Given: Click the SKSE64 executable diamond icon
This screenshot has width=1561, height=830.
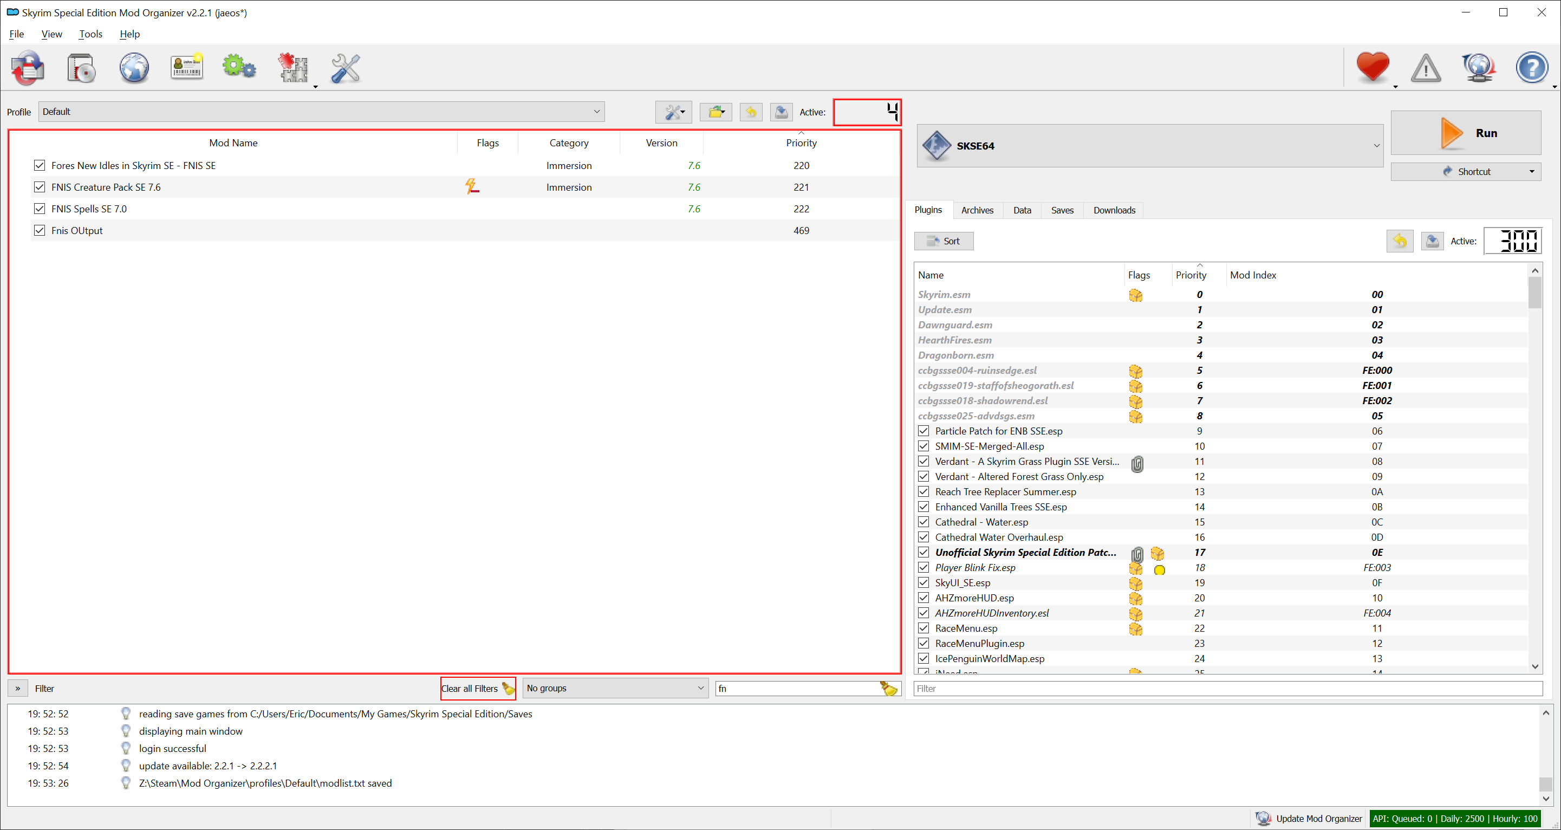Looking at the screenshot, I should [936, 146].
